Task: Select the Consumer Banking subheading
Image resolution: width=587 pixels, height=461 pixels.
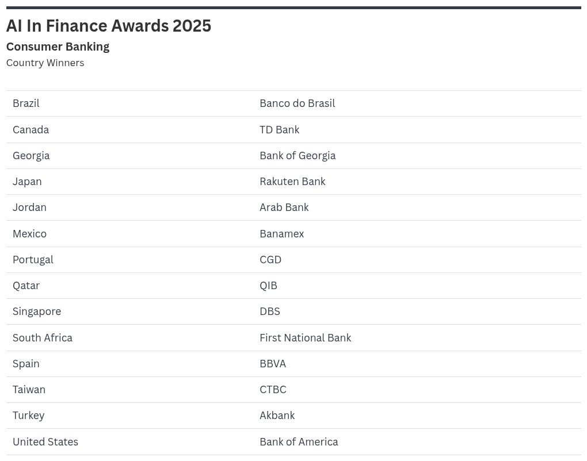Action: (x=58, y=47)
